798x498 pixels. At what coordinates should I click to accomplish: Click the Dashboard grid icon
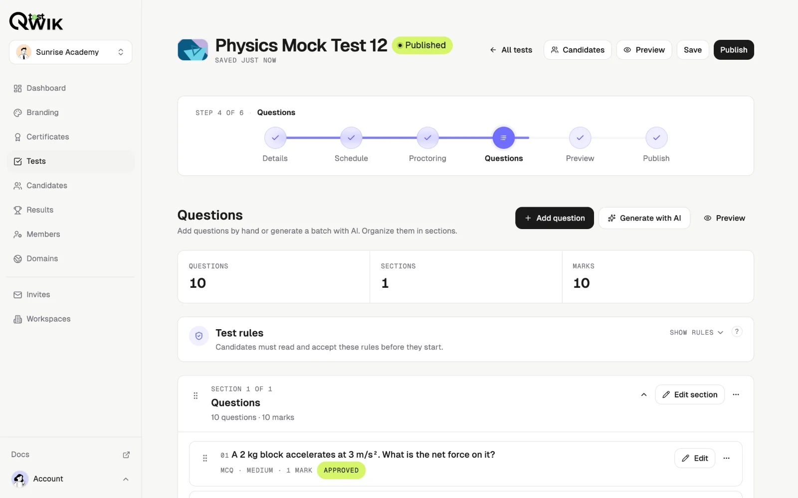point(17,89)
